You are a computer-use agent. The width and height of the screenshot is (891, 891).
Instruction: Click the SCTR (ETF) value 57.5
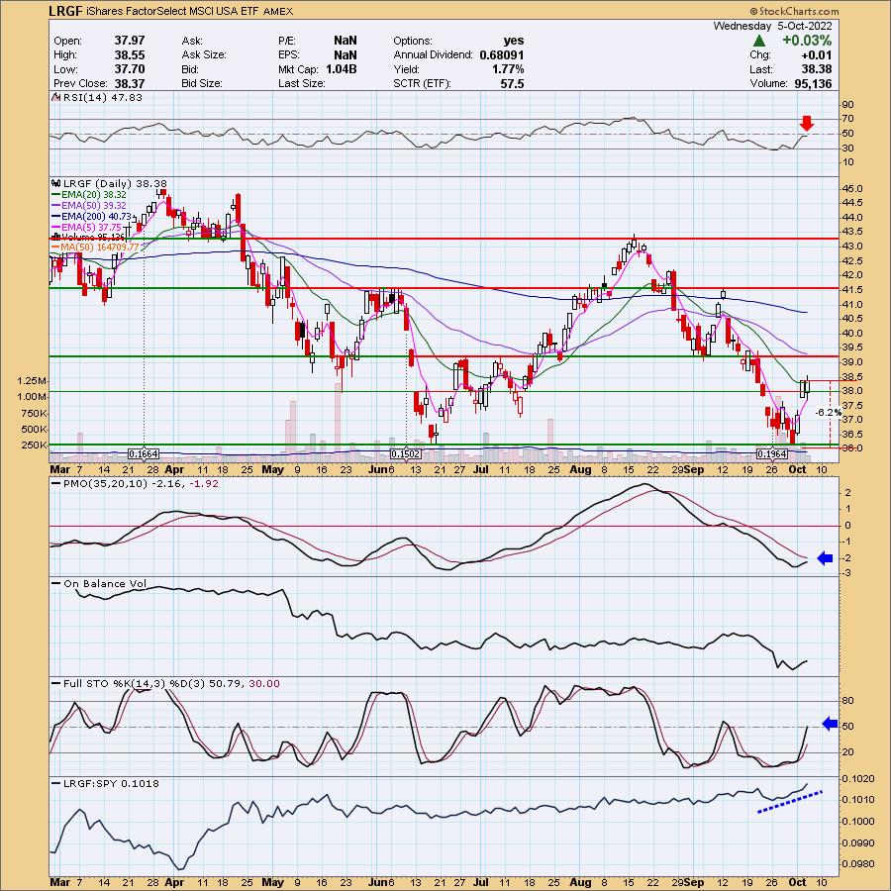pos(513,83)
